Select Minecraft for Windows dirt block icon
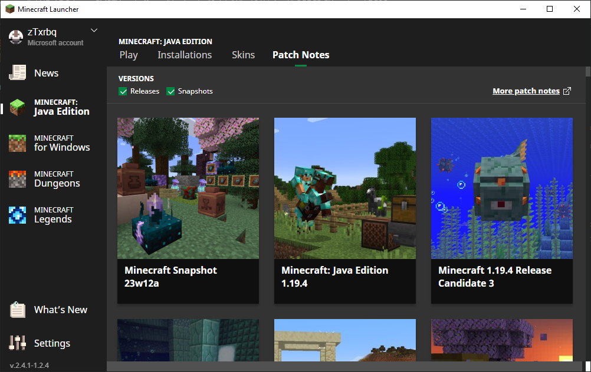591x372 pixels. point(17,143)
